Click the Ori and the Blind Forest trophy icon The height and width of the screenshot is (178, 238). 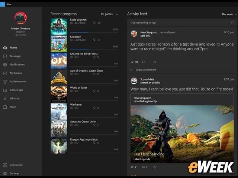click(94, 57)
